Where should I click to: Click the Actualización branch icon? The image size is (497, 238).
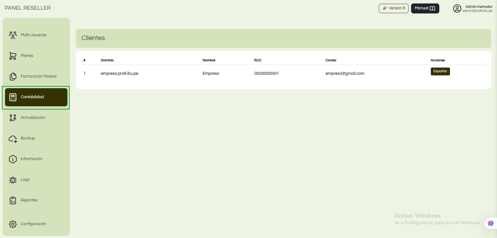13,118
